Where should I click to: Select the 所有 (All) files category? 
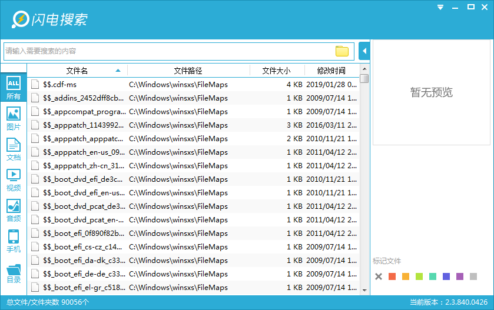[13, 88]
